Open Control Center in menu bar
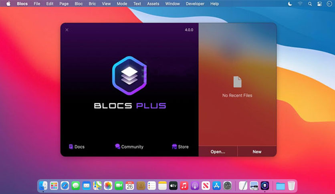The height and width of the screenshot is (194, 335). coord(320,4)
